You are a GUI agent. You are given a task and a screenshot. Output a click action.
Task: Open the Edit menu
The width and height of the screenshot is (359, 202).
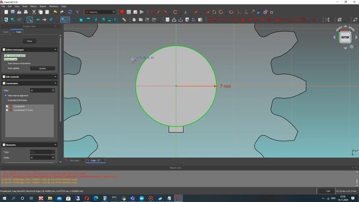10,6
